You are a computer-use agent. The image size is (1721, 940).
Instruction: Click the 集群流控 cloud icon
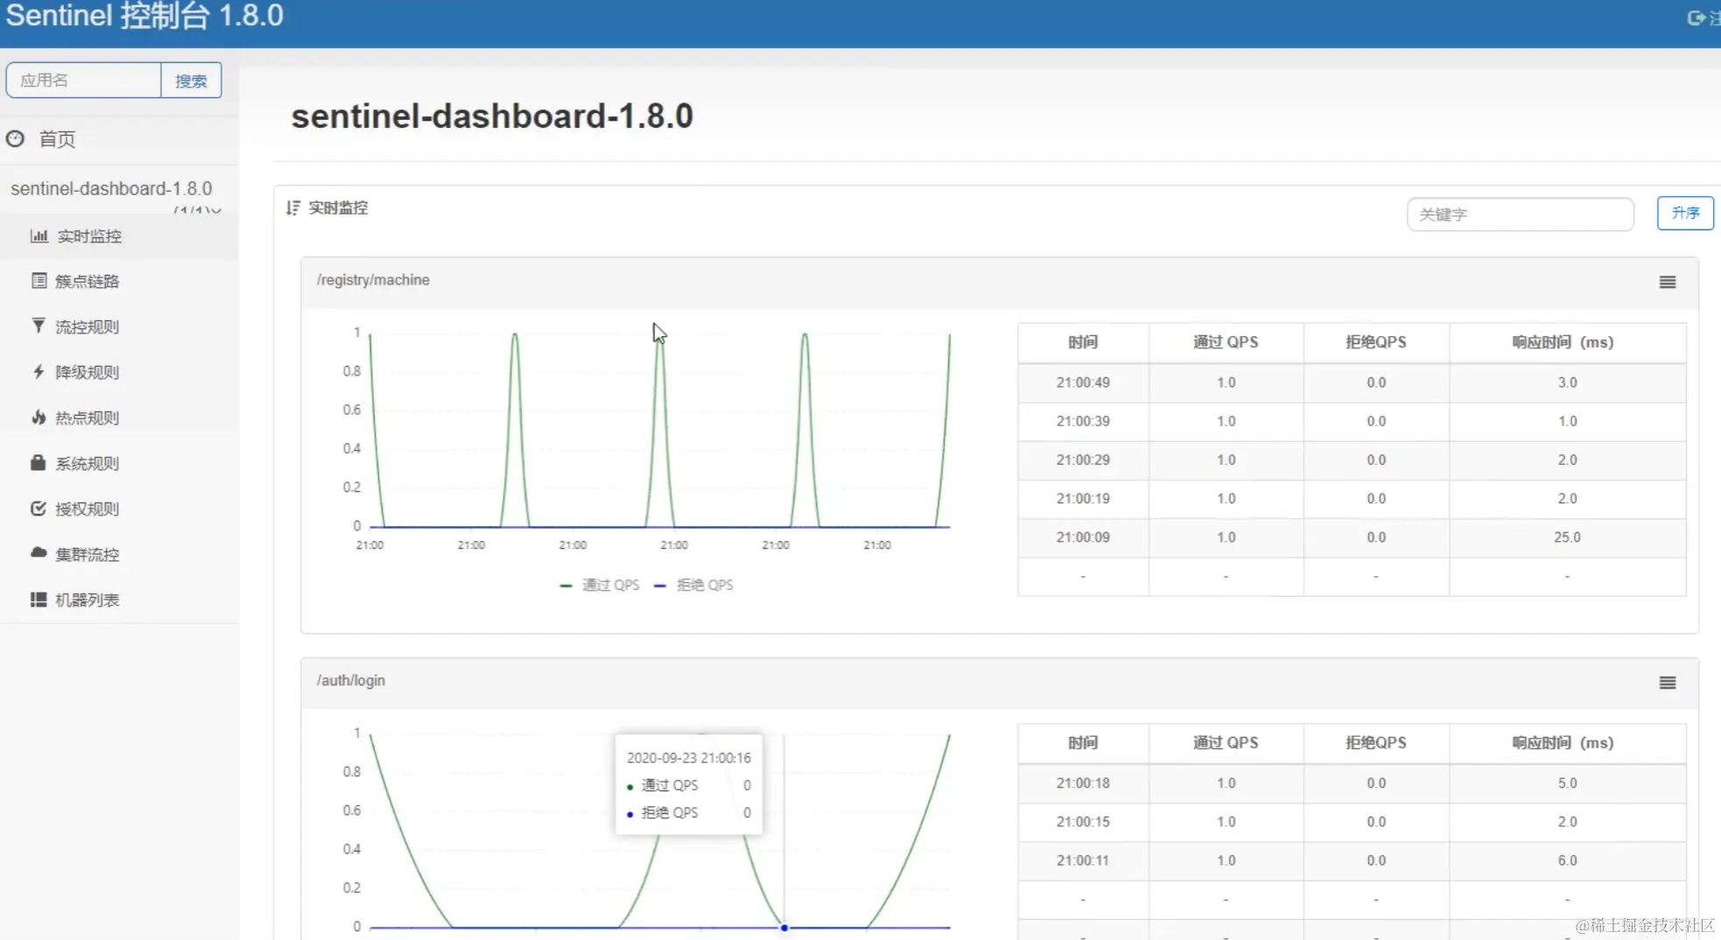(39, 553)
